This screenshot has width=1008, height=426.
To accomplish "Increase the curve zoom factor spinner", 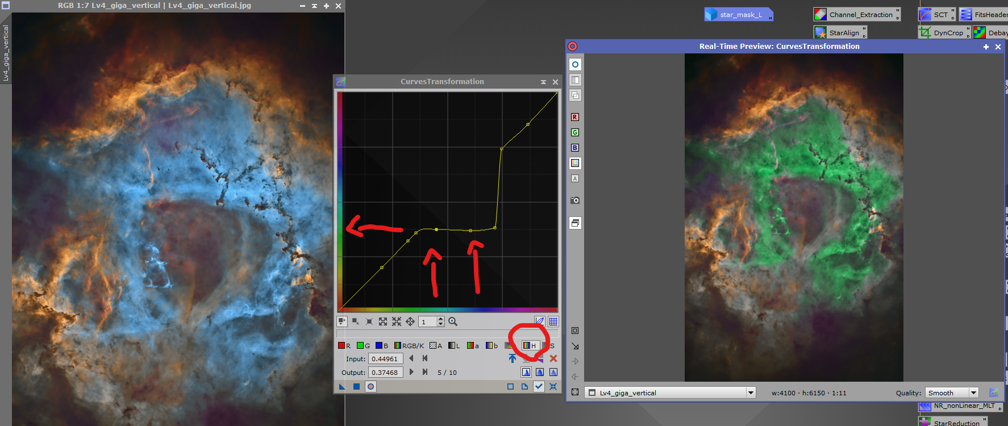I will click(x=440, y=319).
